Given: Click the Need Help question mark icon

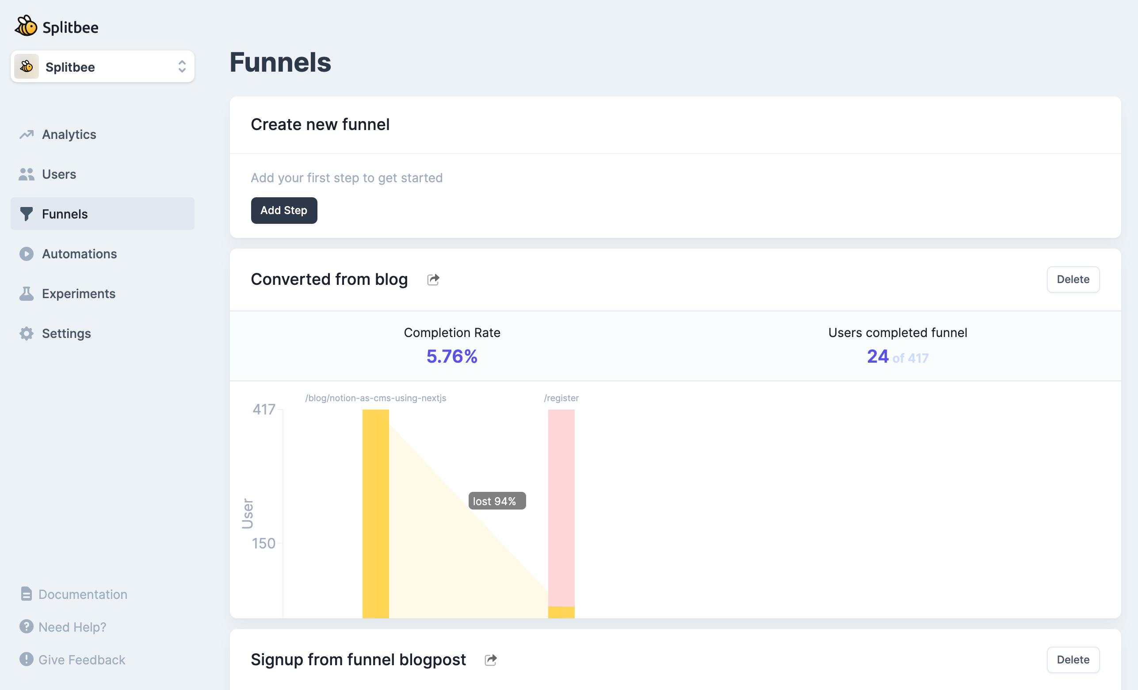Looking at the screenshot, I should (27, 626).
